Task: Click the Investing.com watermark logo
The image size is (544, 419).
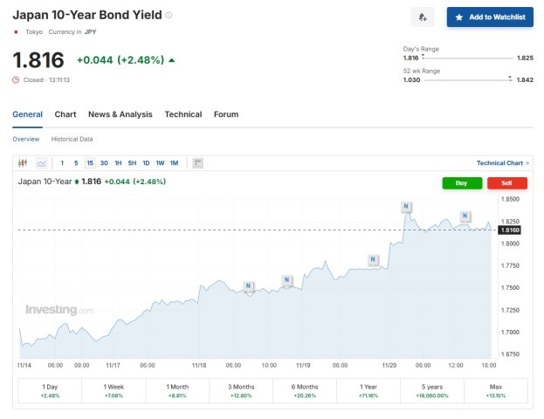Action: tap(59, 310)
